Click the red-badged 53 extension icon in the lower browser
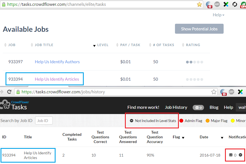246x164 pixels. [x=223, y=92]
